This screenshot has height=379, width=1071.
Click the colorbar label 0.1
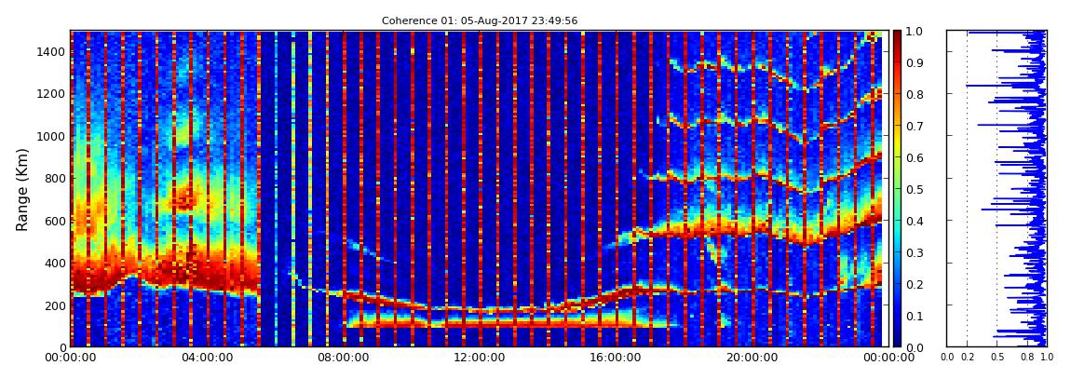(916, 317)
